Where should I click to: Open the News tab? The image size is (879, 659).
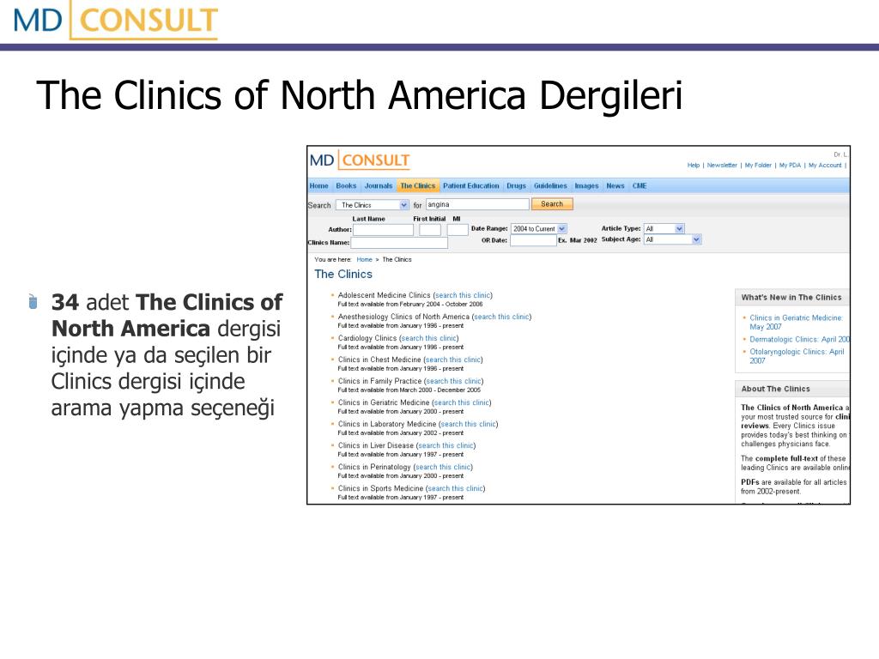tap(615, 186)
